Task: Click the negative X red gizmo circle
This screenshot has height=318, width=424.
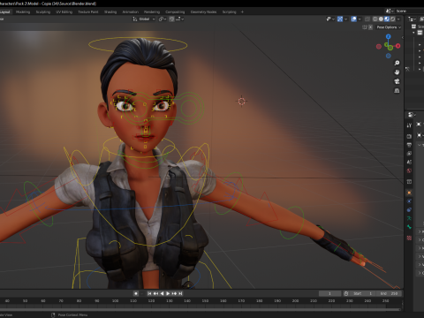Action: pos(379,46)
